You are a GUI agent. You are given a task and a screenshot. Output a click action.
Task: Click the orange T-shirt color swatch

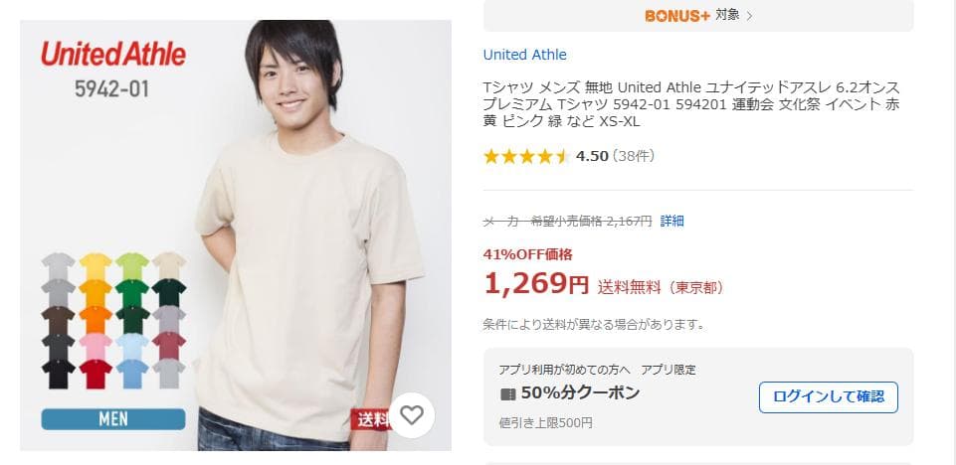click(96, 319)
